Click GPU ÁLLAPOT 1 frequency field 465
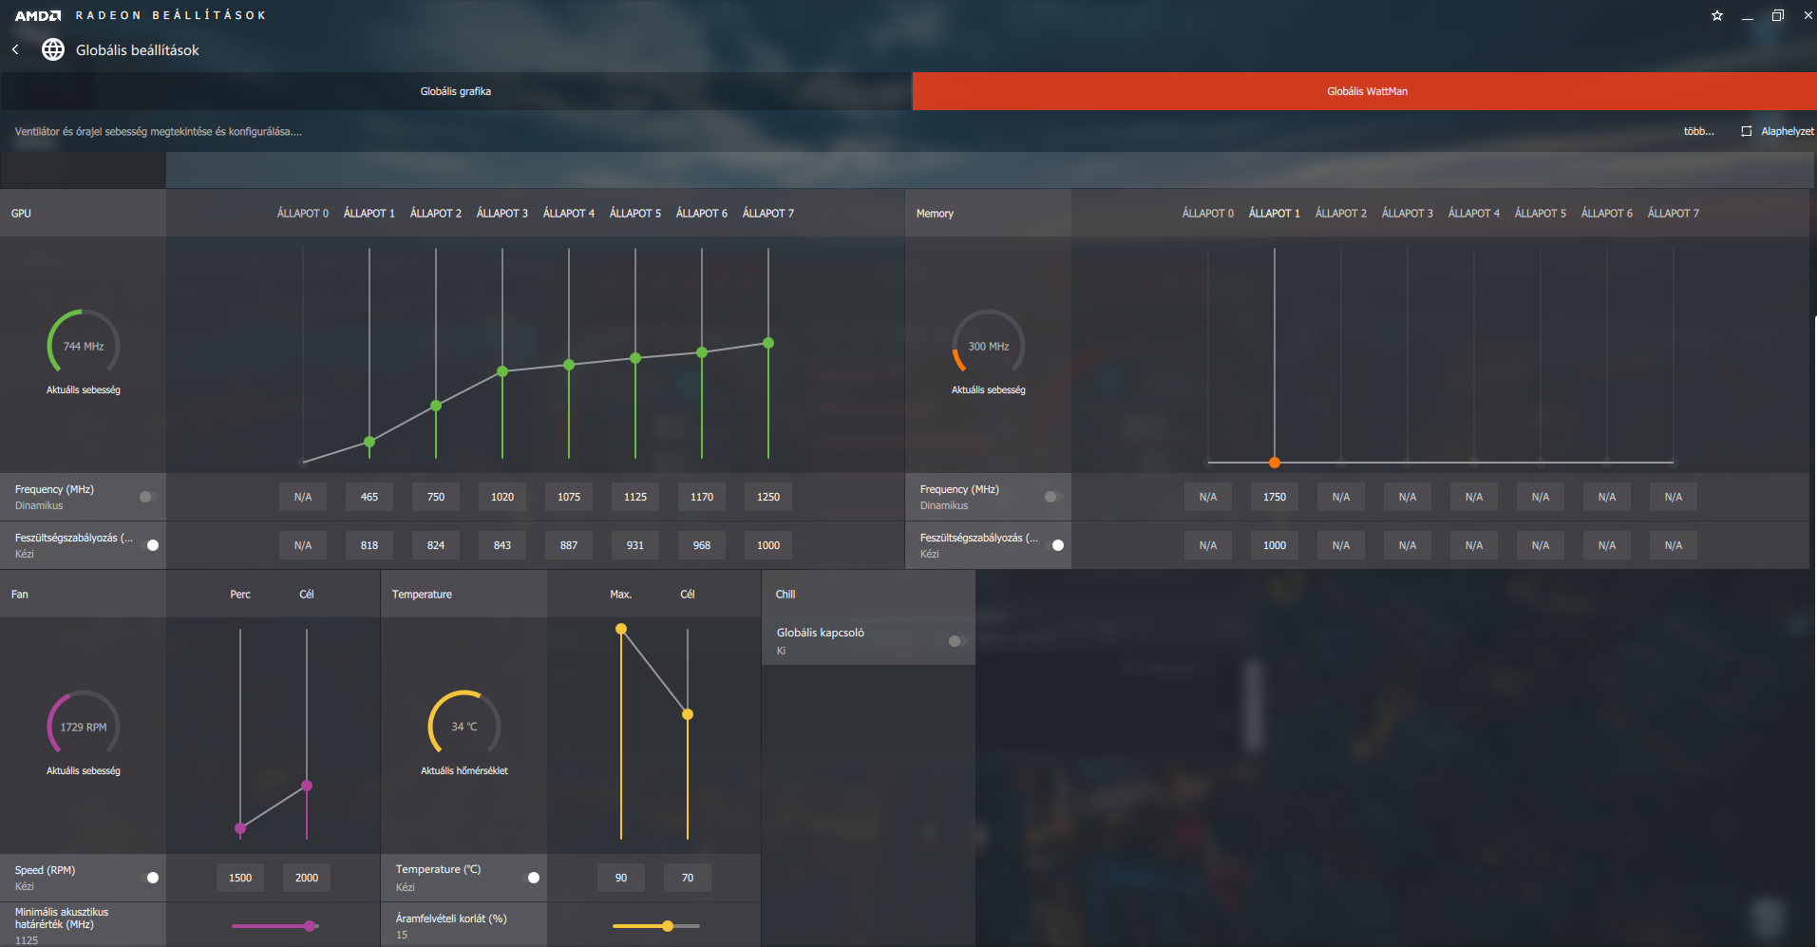 coord(369,497)
